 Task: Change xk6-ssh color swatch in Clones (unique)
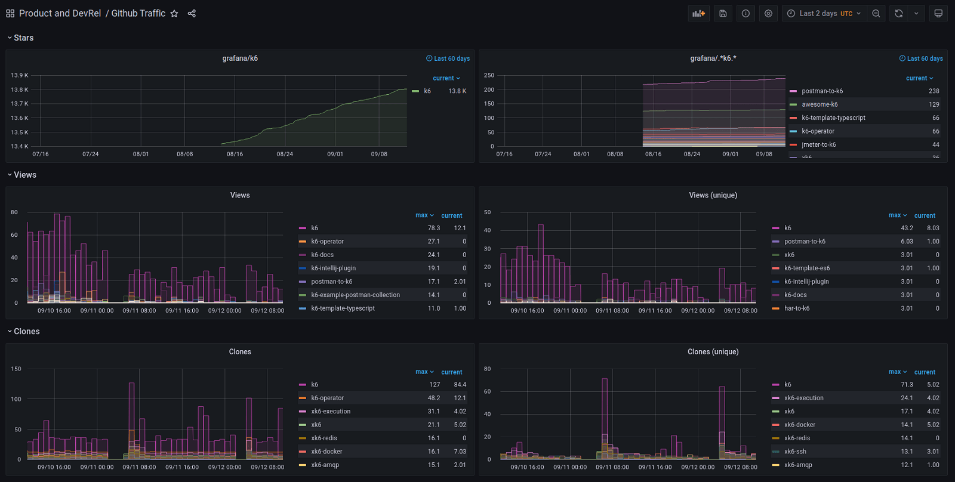tap(775, 452)
